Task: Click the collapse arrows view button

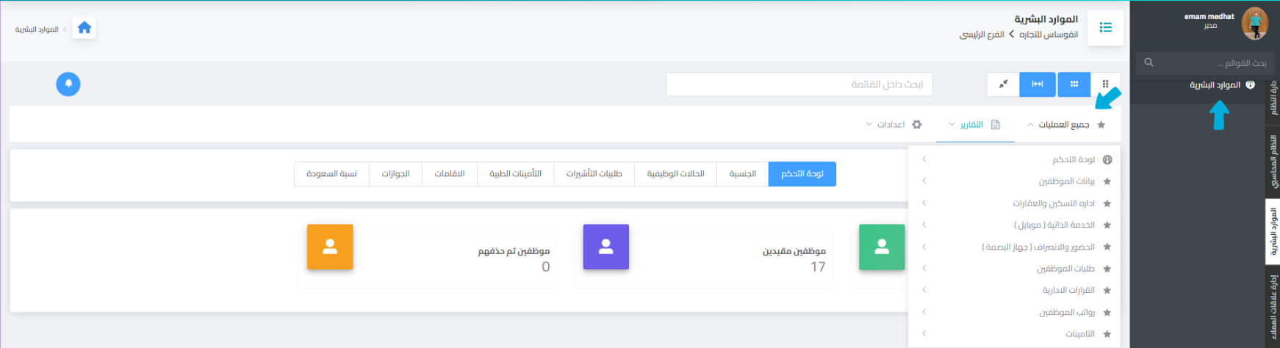Action: (1003, 84)
